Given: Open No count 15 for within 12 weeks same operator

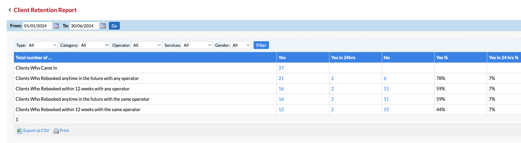Looking at the screenshot, I should coord(386,109).
